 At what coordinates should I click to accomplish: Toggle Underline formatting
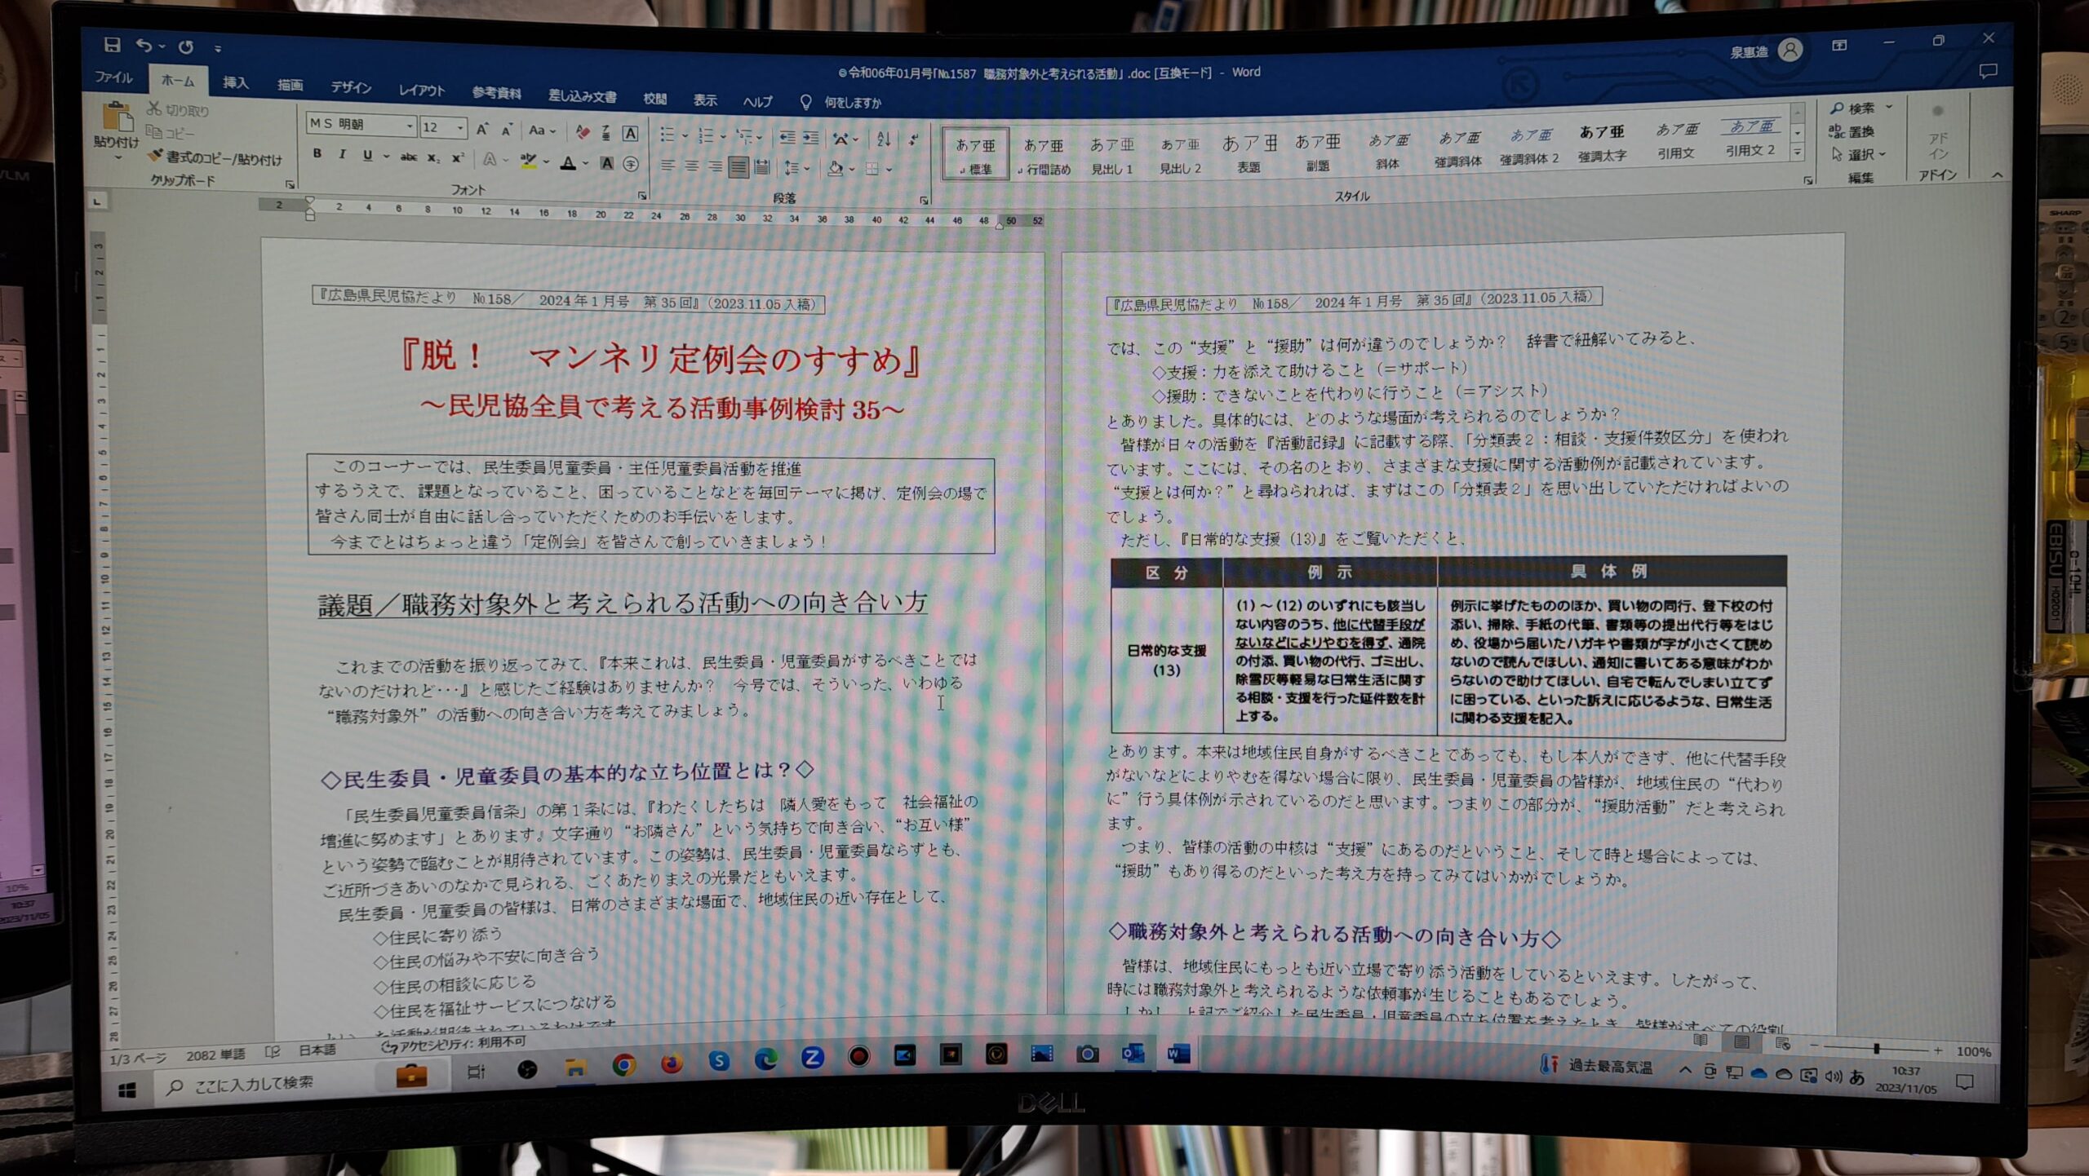pyautogui.click(x=367, y=155)
